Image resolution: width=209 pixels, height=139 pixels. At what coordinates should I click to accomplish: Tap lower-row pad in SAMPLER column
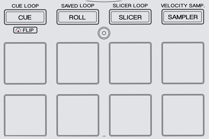click(183, 115)
